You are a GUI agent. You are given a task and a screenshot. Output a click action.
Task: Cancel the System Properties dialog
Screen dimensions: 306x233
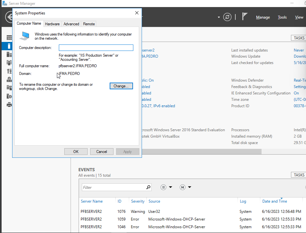102,151
